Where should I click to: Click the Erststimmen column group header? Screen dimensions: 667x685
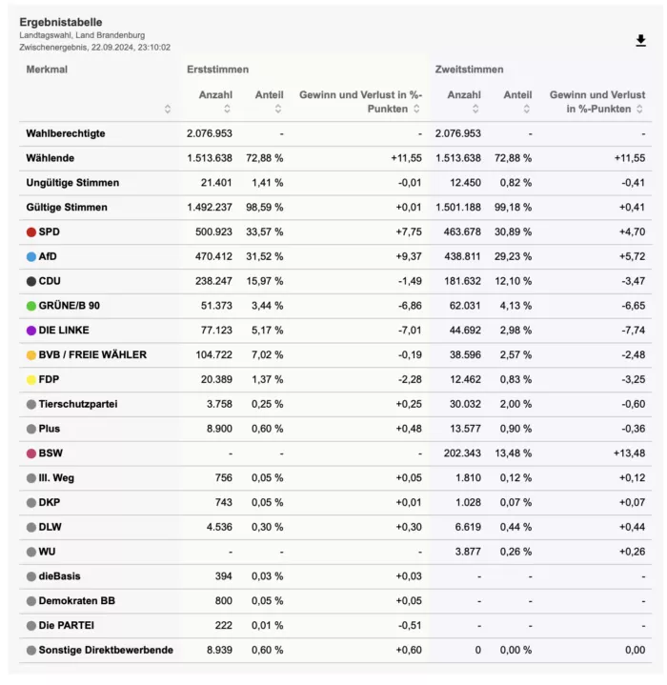pos(217,70)
